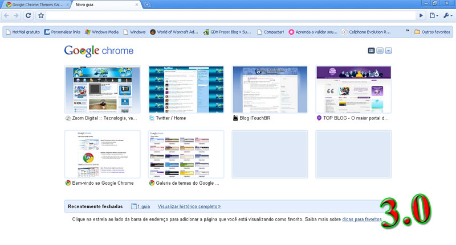Image resolution: width=456 pixels, height=245 pixels.
Task: Open Cellphone Evolution bookmark
Action: click(x=366, y=32)
